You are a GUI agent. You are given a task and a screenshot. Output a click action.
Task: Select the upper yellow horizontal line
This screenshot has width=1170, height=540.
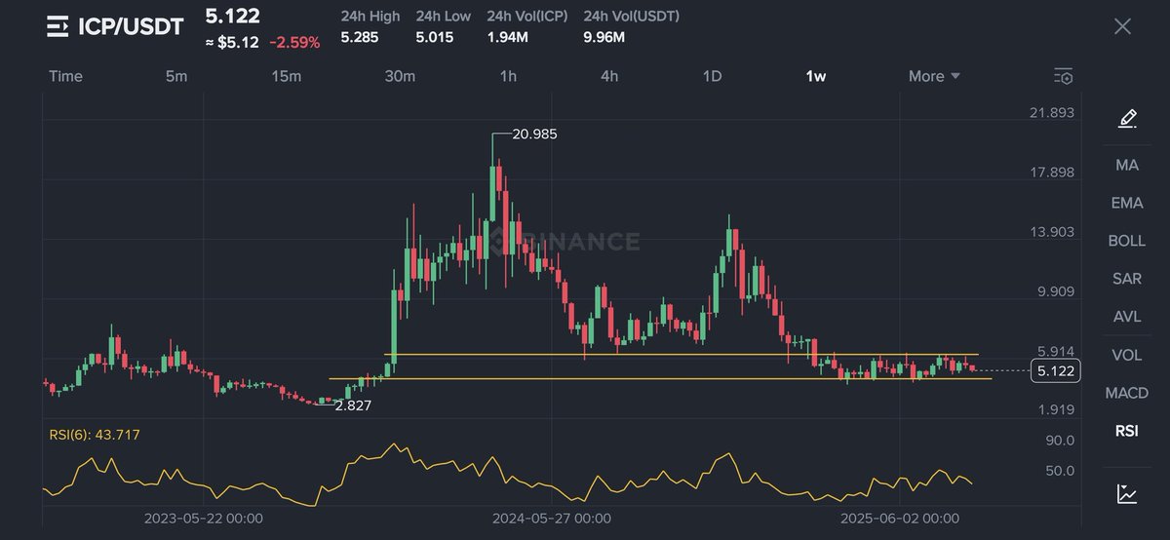coord(682,354)
